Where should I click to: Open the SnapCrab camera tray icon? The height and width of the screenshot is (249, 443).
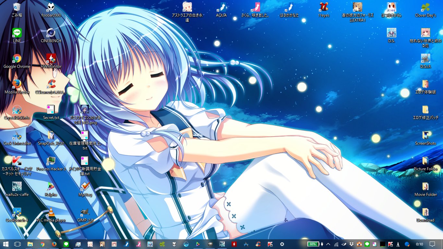(x=360, y=244)
